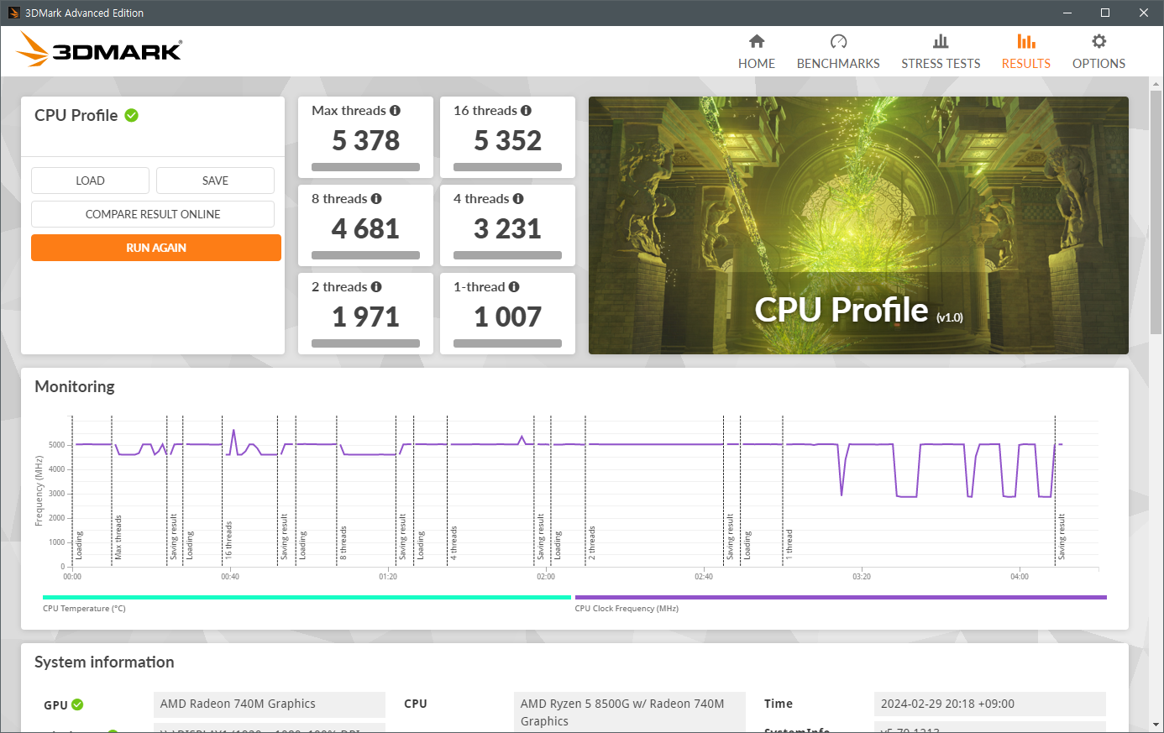Viewport: 1164px width, 733px height.
Task: Click COMPARE RESULT ONLINE button
Action: [x=153, y=214]
